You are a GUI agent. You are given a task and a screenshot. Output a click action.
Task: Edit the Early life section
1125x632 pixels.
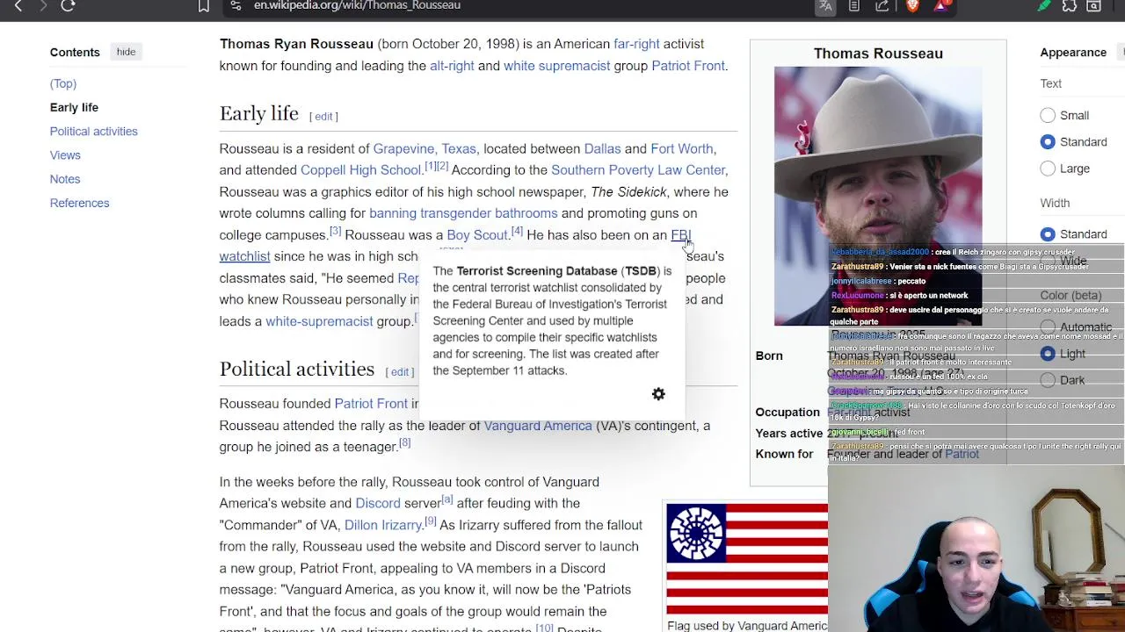(324, 117)
